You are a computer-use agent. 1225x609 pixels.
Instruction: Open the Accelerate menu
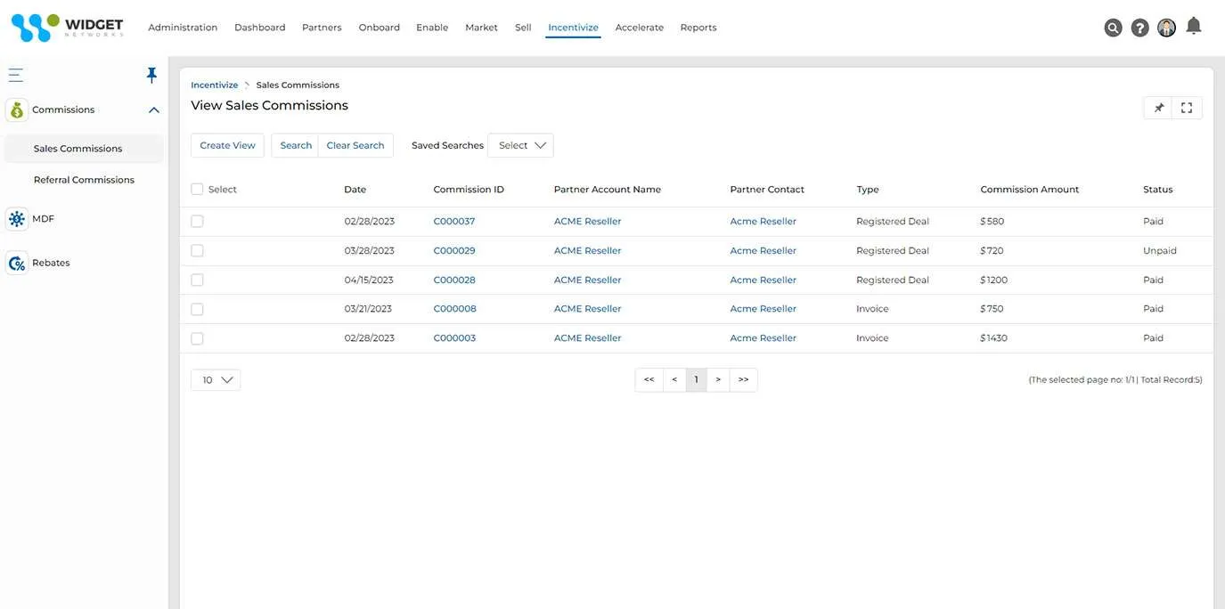(640, 28)
